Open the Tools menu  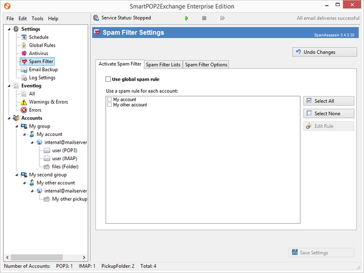(x=38, y=19)
